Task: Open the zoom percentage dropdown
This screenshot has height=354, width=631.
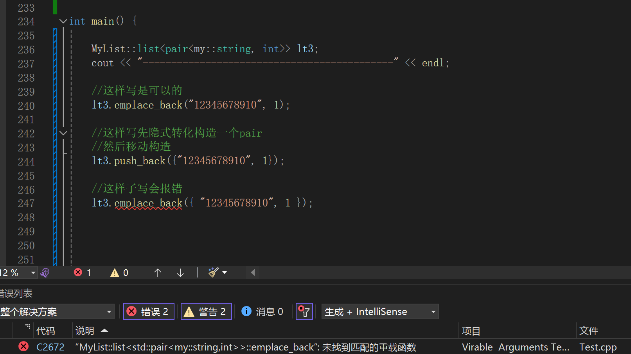Action: pyautogui.click(x=33, y=272)
